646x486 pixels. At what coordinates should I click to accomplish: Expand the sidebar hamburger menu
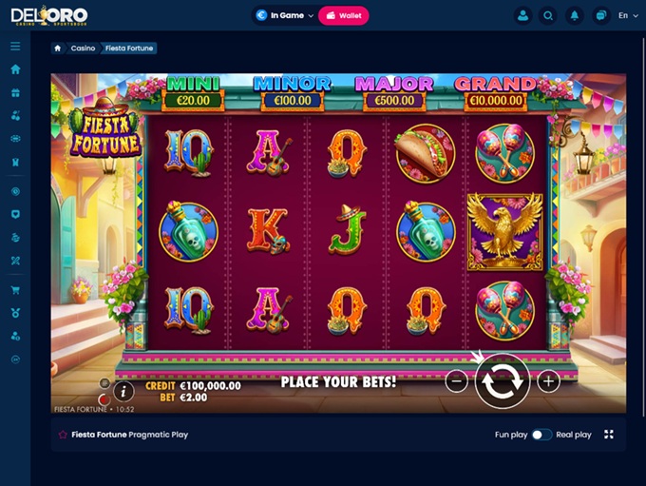pos(15,47)
